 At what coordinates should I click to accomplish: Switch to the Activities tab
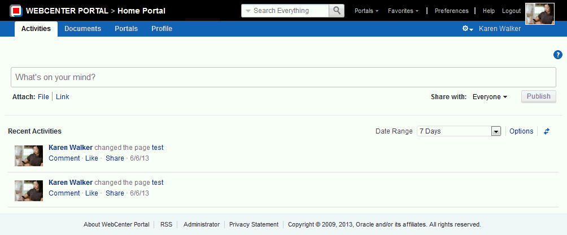point(36,29)
